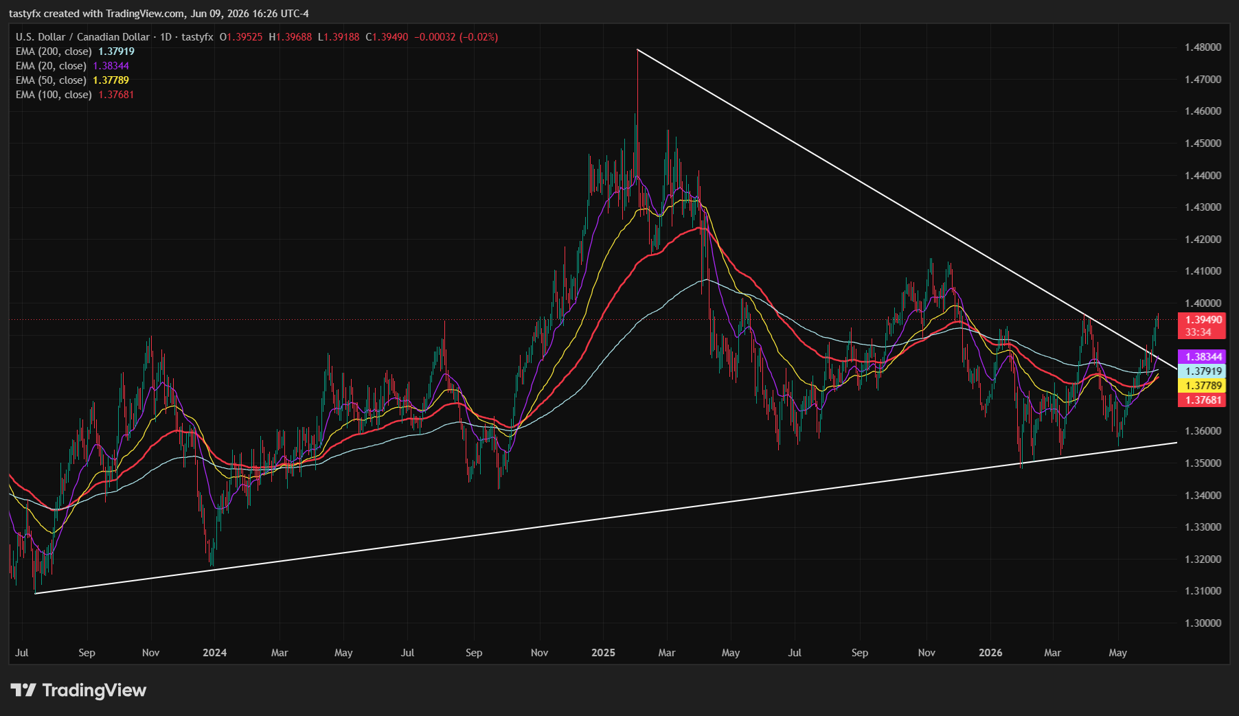Click the 1.30000 price scale label
Screen dimensions: 1239x716
(x=1203, y=623)
